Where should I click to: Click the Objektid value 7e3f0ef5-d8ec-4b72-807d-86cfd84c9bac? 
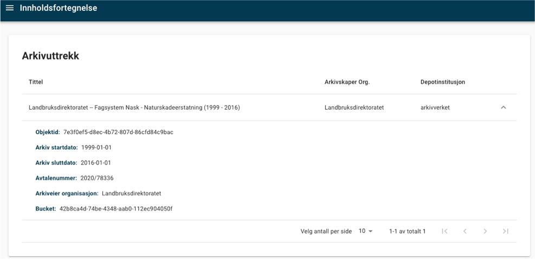point(118,132)
